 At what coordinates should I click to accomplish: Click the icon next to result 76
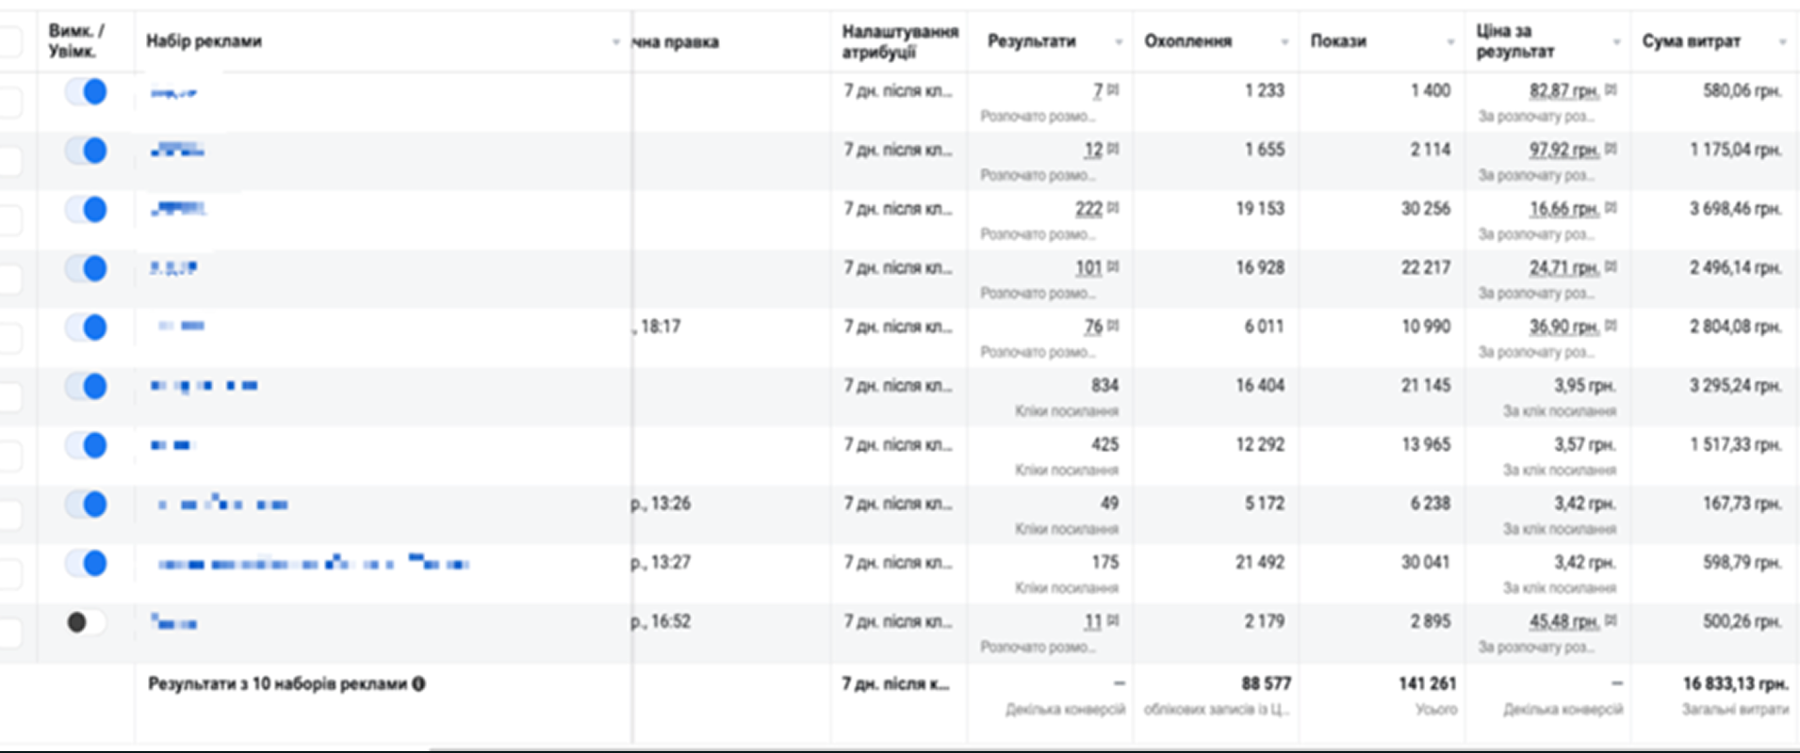point(1113,326)
